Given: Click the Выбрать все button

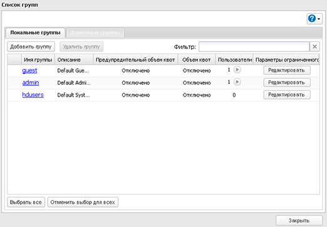Looking at the screenshot, I should [x=26, y=202].
